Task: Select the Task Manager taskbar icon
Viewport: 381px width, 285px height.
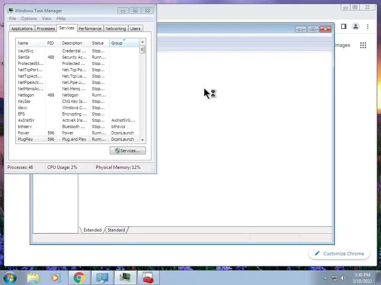Action: pos(125,278)
